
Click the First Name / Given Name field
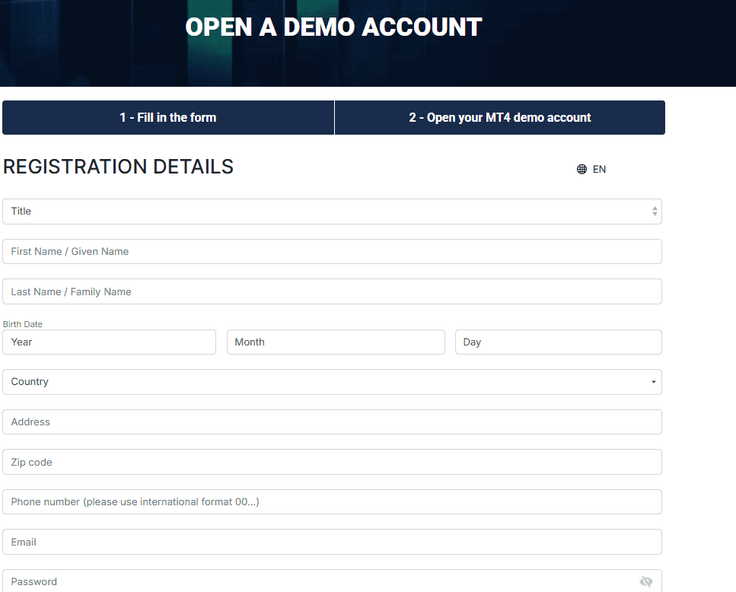tap(332, 251)
